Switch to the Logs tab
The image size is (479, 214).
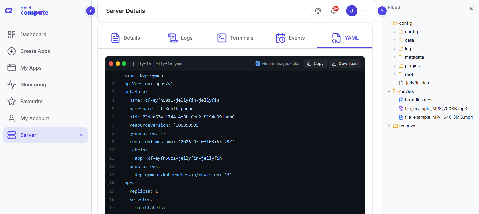180,38
